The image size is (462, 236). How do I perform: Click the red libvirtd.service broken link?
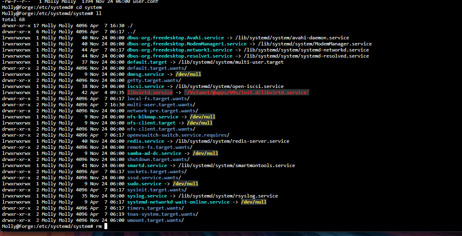coord(150,92)
